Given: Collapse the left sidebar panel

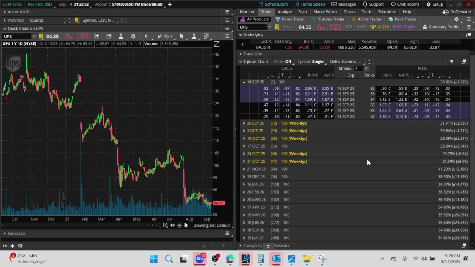Looking at the screenshot, I should point(5,245).
